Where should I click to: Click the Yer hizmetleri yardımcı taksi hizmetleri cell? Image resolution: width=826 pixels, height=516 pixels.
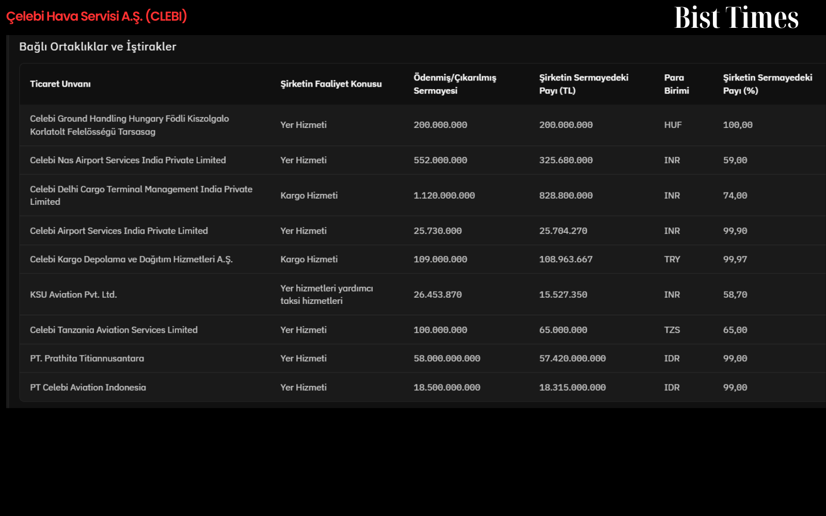326,295
